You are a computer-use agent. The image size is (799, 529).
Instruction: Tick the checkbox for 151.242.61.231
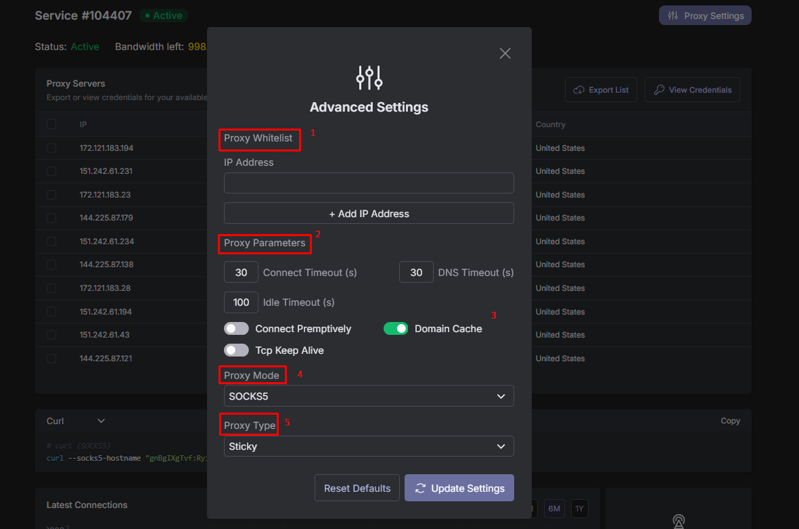51,171
